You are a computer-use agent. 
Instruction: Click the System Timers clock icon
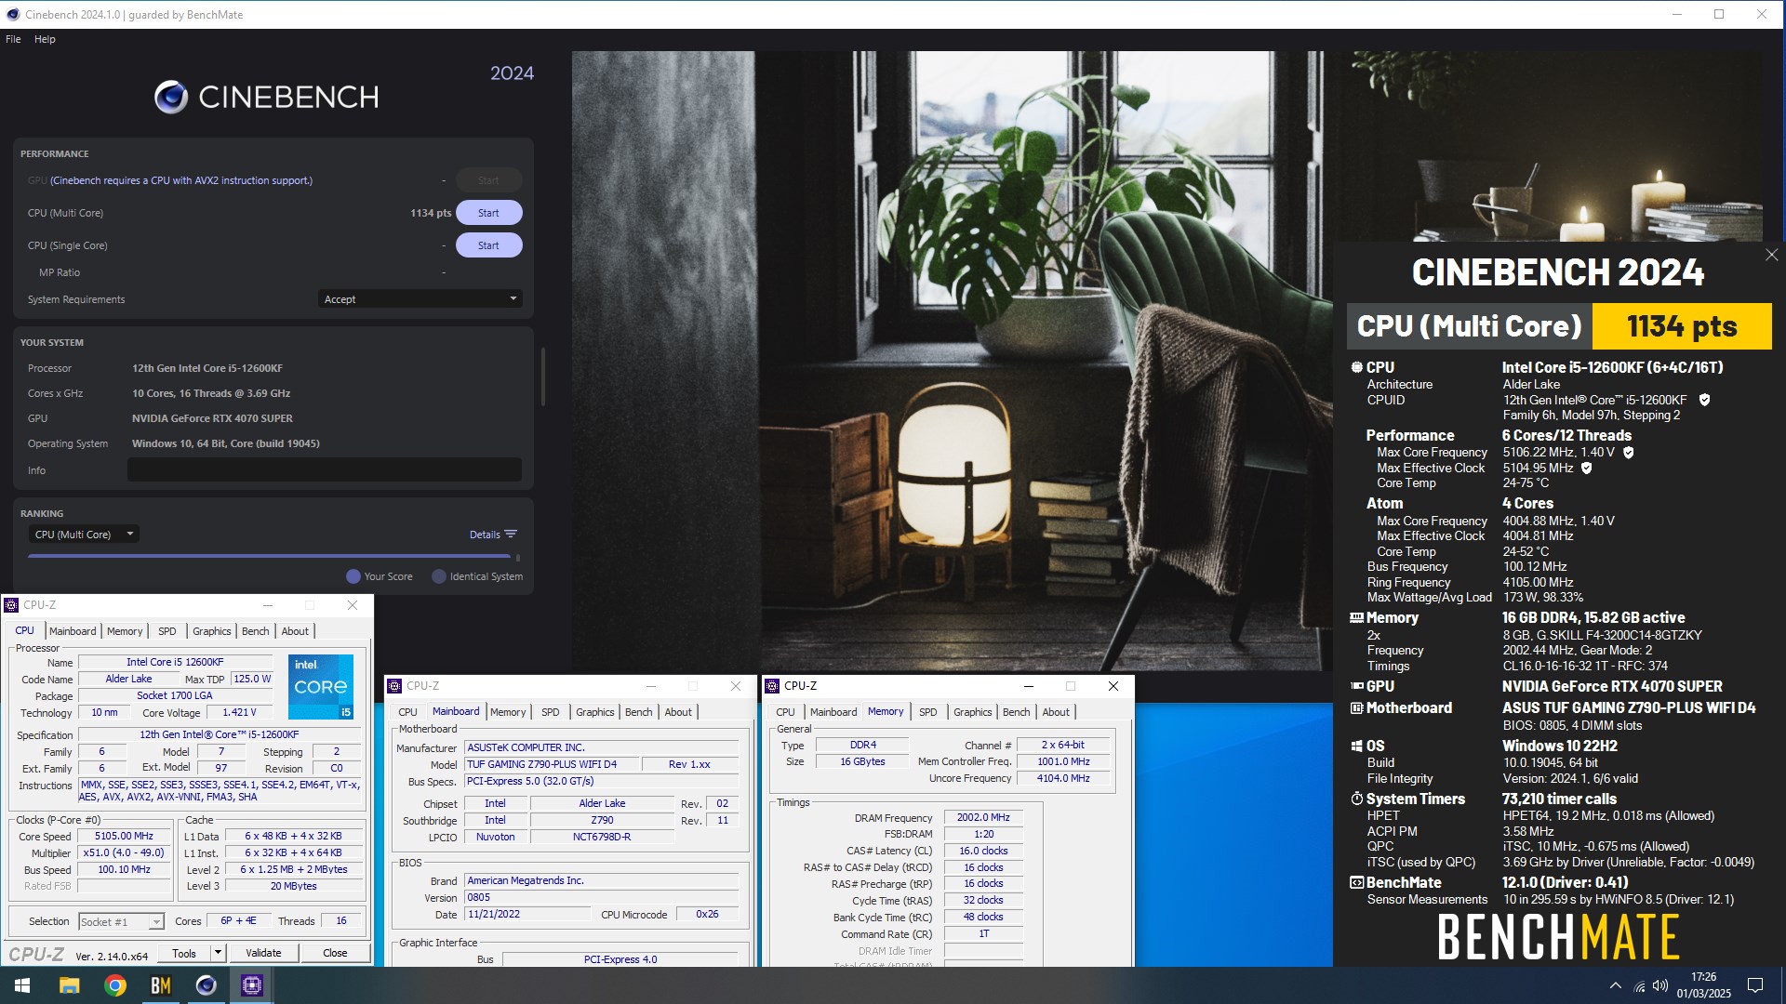click(x=1356, y=799)
